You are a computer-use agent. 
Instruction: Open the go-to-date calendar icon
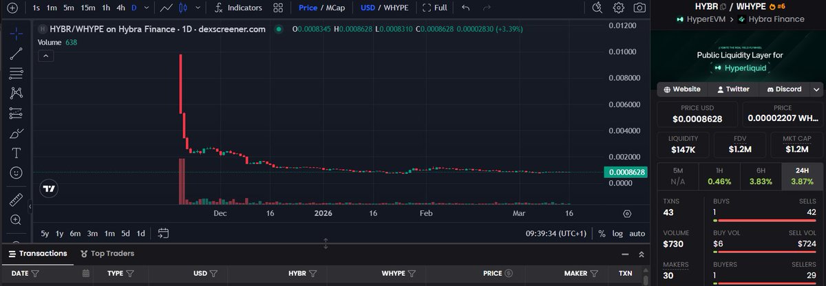click(x=163, y=233)
